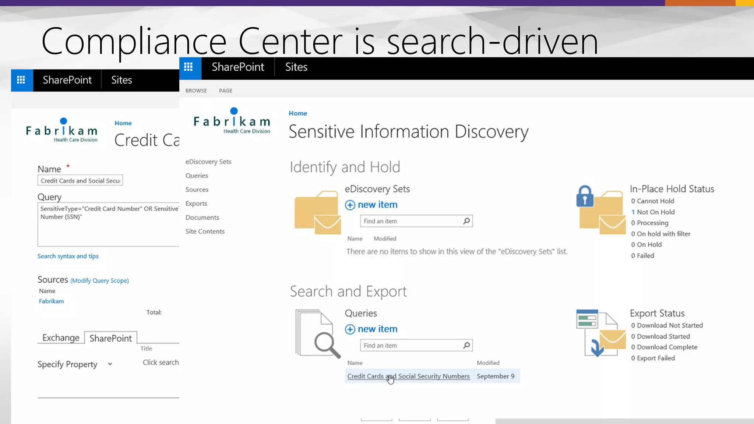This screenshot has height=424, width=754.
Task: Click '0 Failed' hold status
Action: (x=642, y=255)
